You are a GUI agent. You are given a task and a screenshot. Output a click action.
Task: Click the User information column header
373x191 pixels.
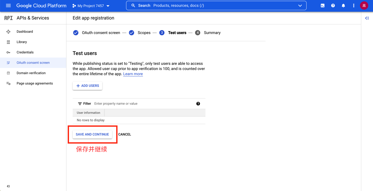[x=88, y=113]
